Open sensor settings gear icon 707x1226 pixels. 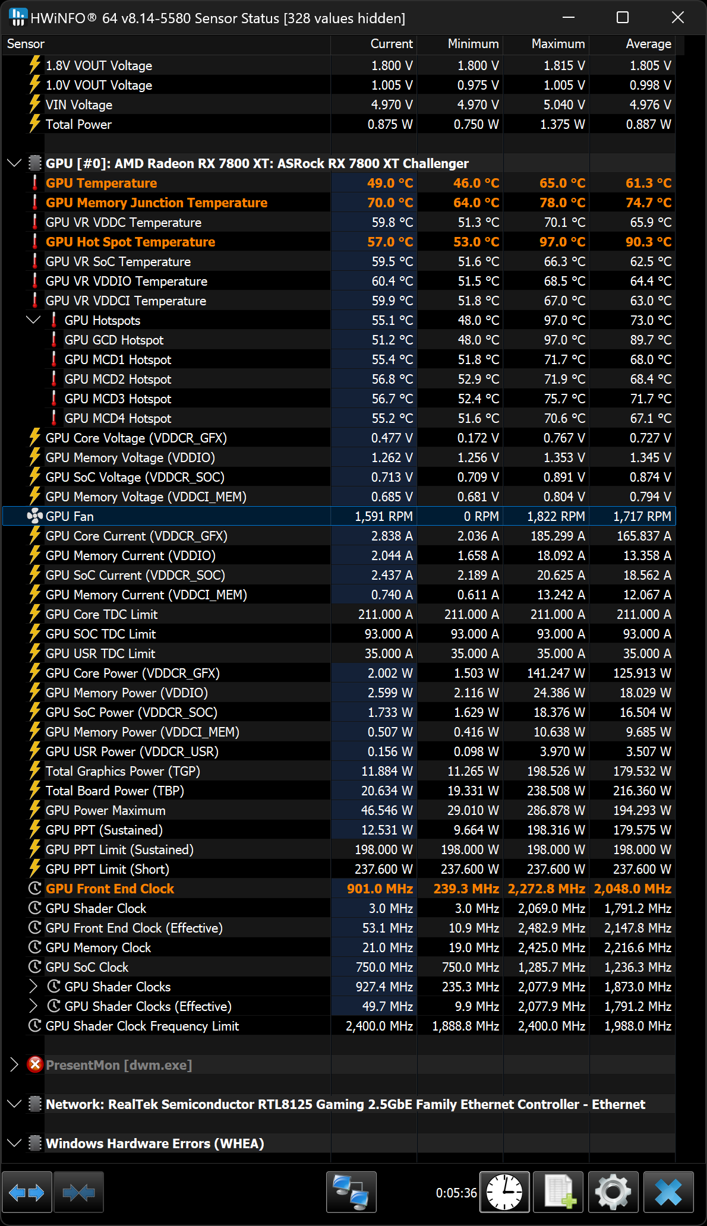(x=613, y=1192)
